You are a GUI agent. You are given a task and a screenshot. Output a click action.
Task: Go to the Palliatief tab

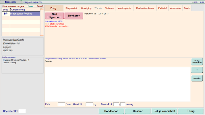pyautogui.click(x=163, y=8)
